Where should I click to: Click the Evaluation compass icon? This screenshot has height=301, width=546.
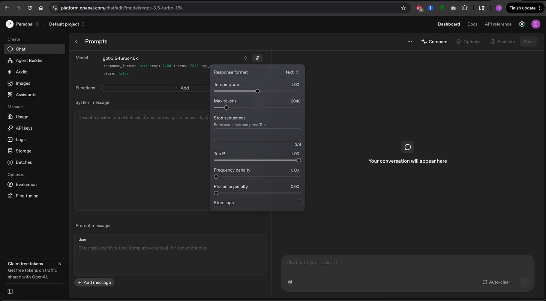coord(10,184)
